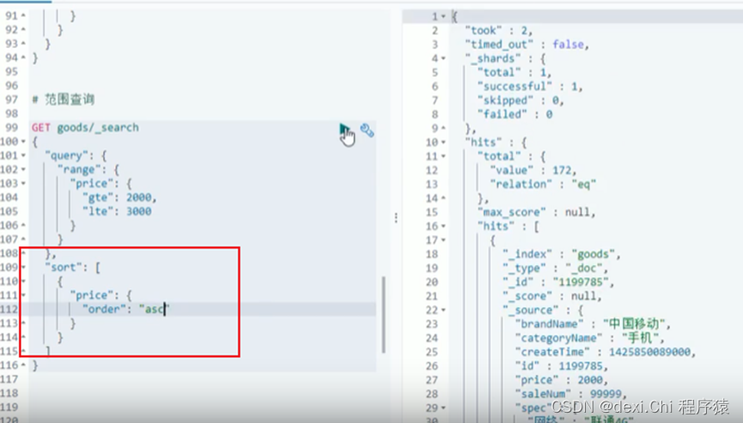
Task: Place cursor on "GET goods/_search" line
Action: point(85,128)
